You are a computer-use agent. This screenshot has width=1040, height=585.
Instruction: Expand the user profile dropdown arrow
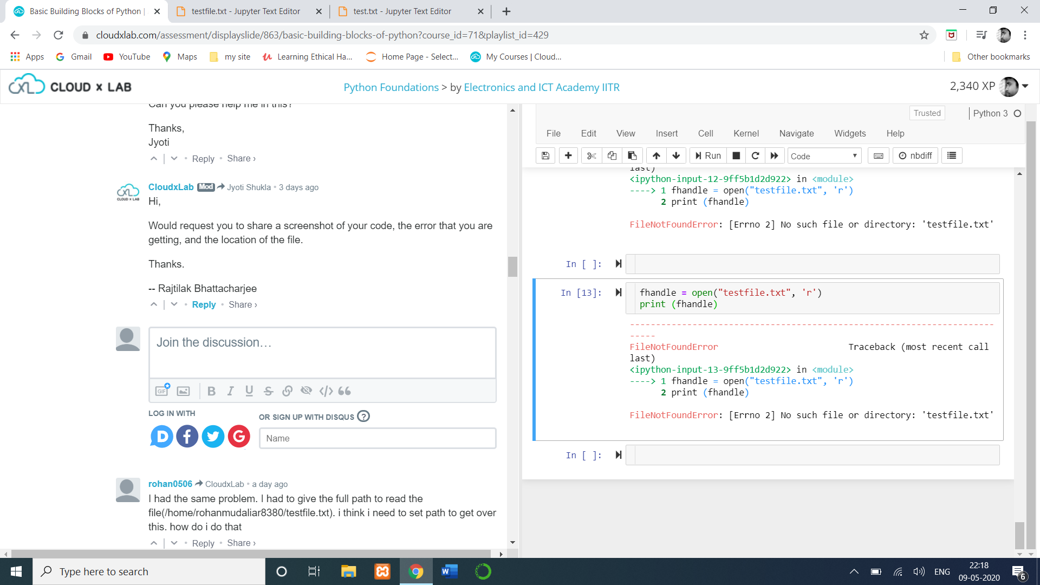(x=1025, y=86)
